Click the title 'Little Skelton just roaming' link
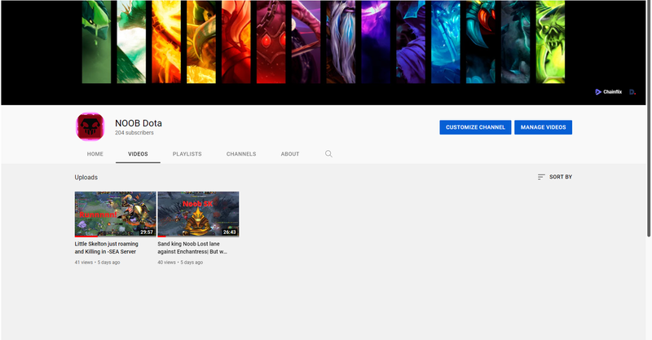 pos(107,248)
